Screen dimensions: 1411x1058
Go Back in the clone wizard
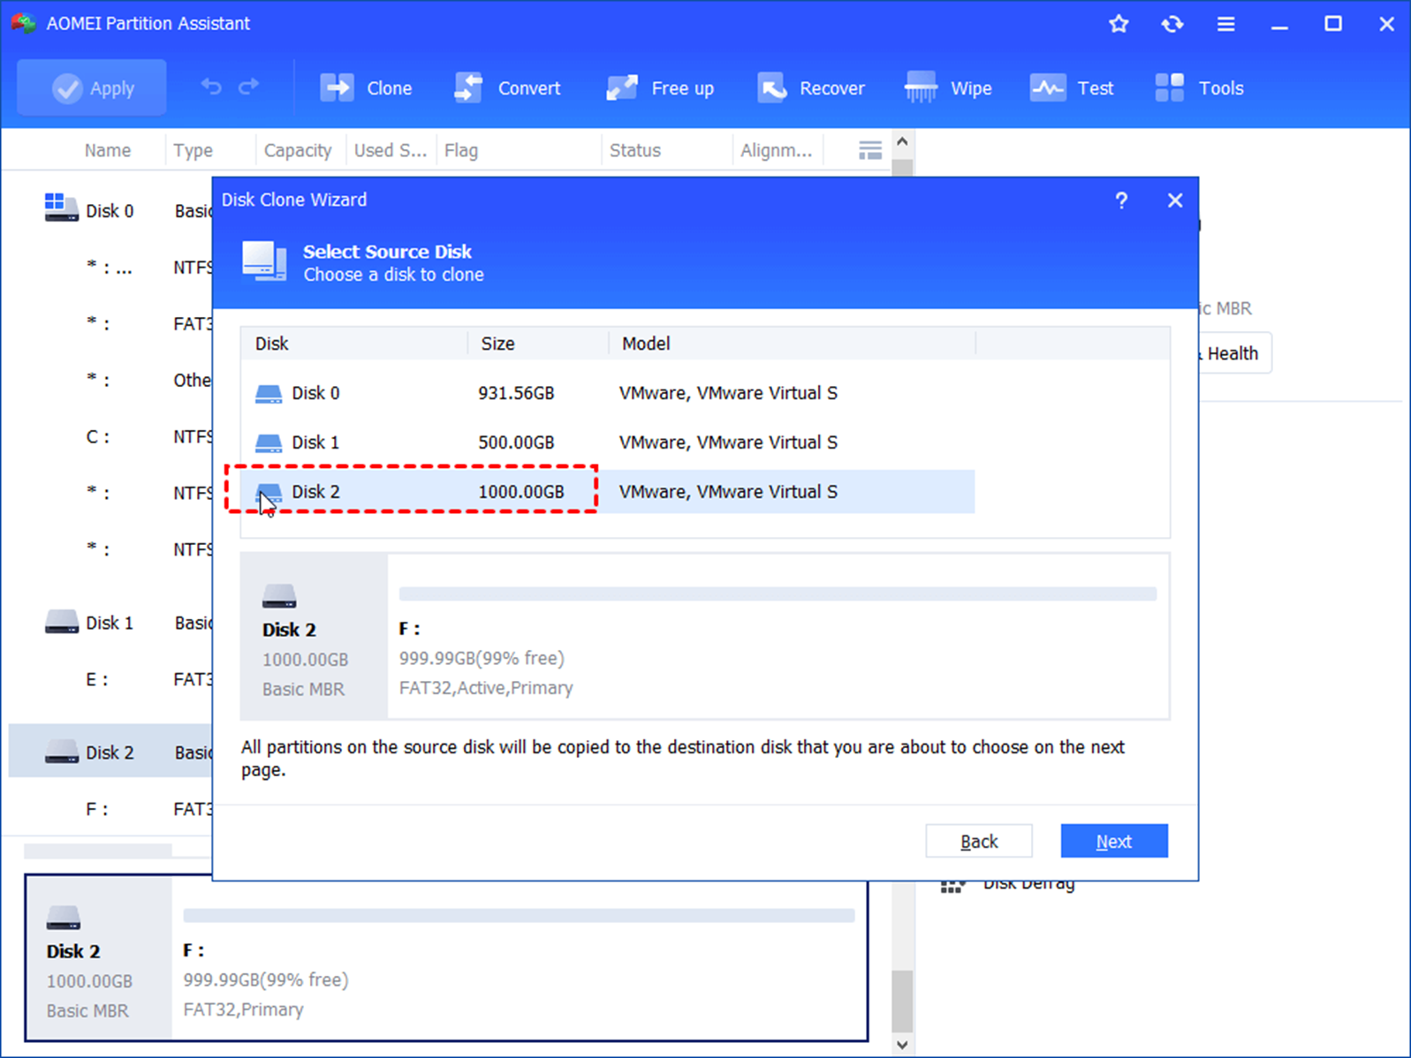[x=978, y=842]
